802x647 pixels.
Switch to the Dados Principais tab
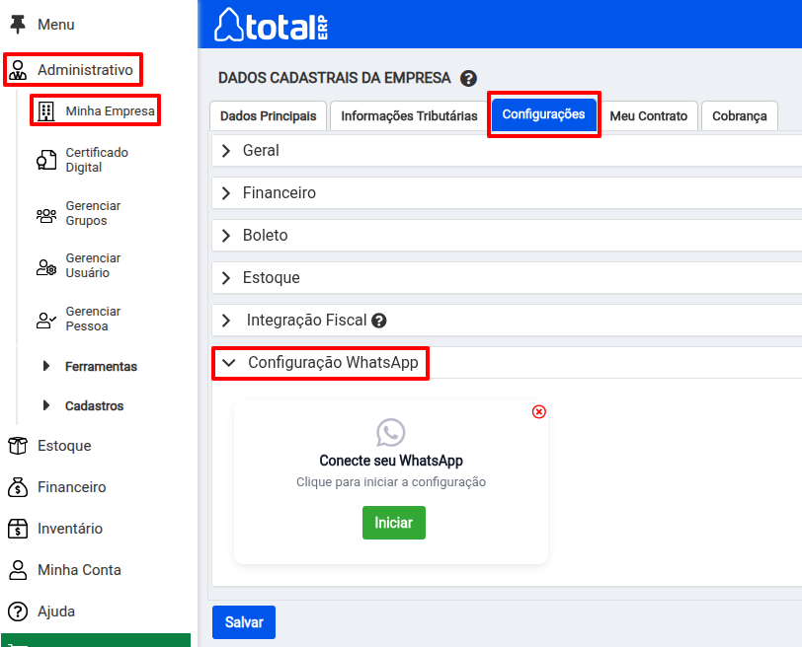(x=268, y=116)
